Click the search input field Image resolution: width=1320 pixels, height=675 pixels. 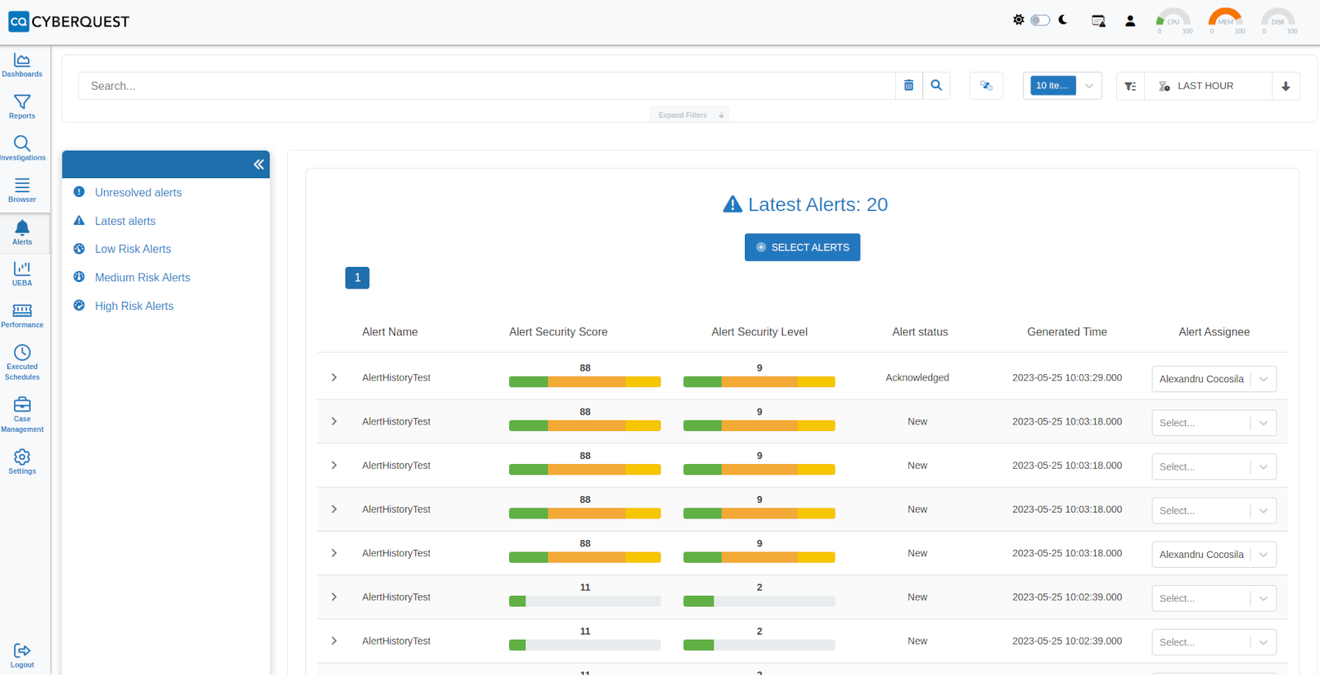tap(487, 86)
